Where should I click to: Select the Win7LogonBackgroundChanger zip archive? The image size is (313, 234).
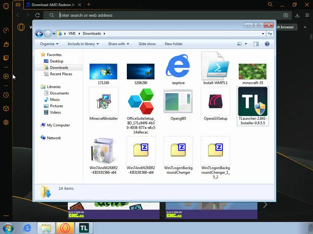178,155
